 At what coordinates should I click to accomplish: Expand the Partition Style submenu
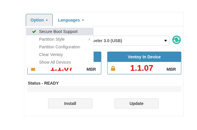(x=60, y=39)
